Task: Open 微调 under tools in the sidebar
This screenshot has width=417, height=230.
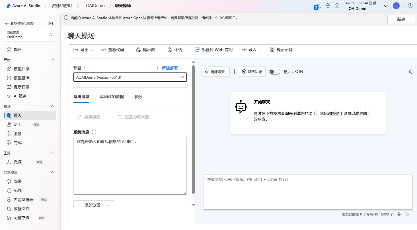Action: [30, 162]
